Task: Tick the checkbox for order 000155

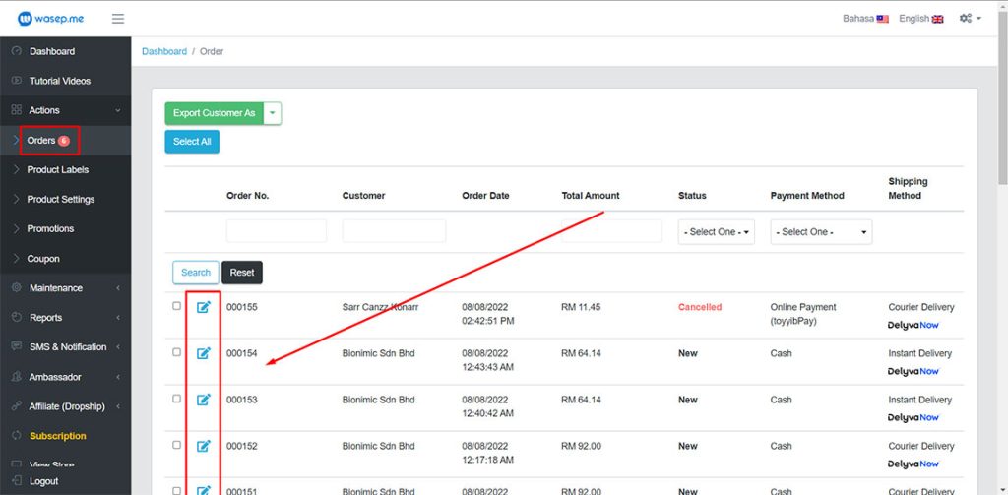Action: coord(177,306)
